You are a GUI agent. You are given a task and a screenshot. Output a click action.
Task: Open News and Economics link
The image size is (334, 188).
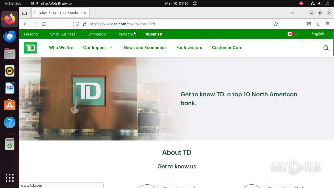coord(145,48)
